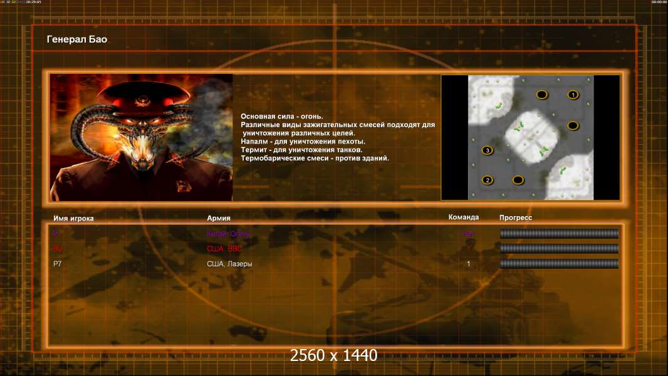The width and height of the screenshot is (668, 376).
Task: Select player name P7 in the list
Action: 58,264
